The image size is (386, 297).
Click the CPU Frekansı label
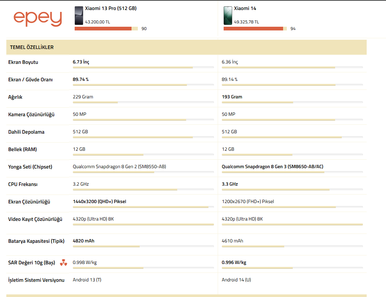tap(23, 184)
